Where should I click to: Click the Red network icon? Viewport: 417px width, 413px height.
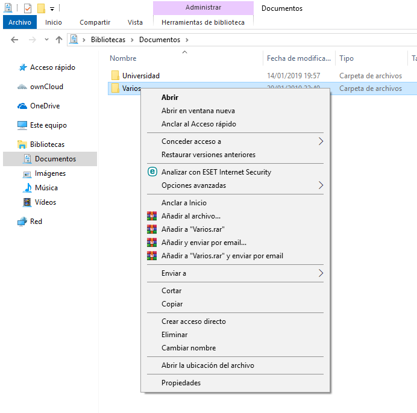pyautogui.click(x=22, y=222)
